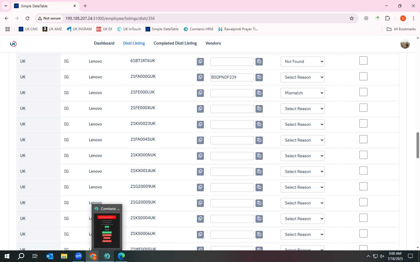Switch to the Simple DataTable browser tab
The height and width of the screenshot is (262, 420).
(45, 6)
